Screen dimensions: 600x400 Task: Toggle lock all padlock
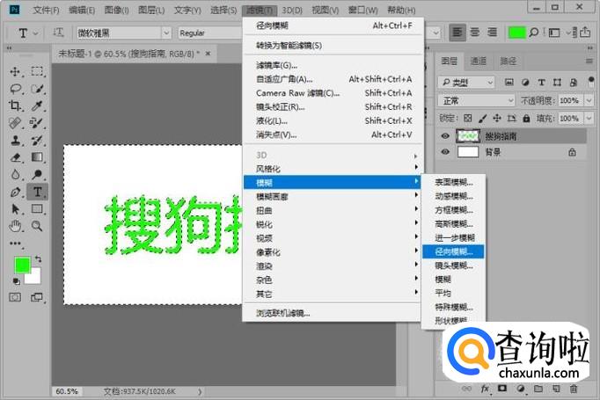coord(526,118)
